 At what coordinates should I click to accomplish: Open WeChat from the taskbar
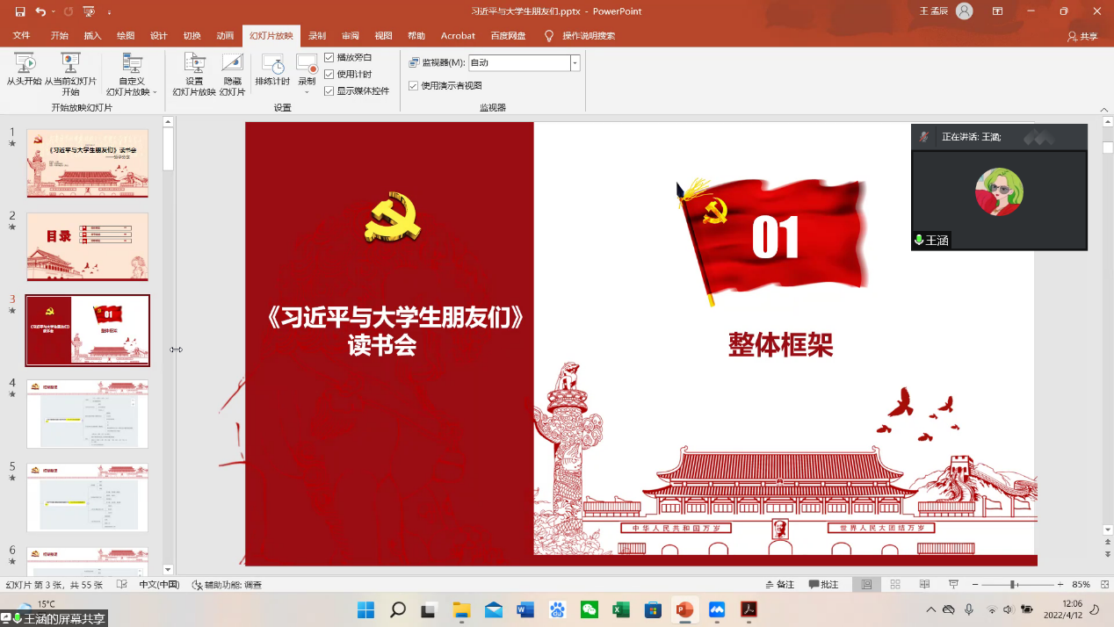point(590,609)
